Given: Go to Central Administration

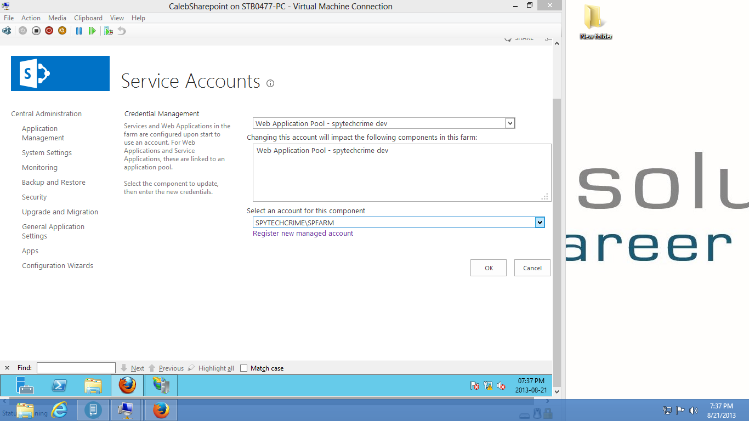Looking at the screenshot, I should click(x=46, y=114).
